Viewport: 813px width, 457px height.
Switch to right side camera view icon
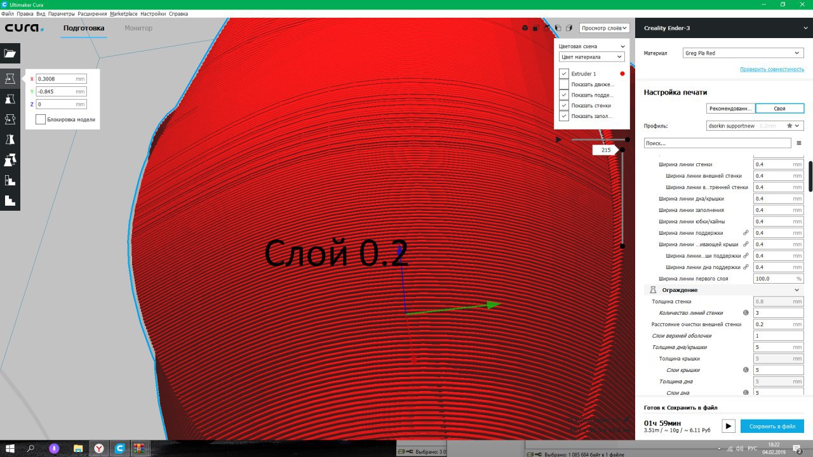tap(569, 28)
